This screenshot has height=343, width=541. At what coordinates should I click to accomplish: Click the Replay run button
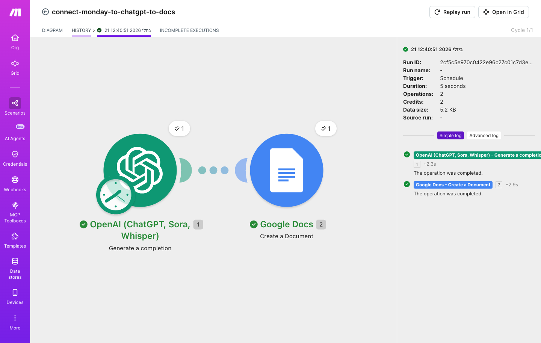point(452,12)
